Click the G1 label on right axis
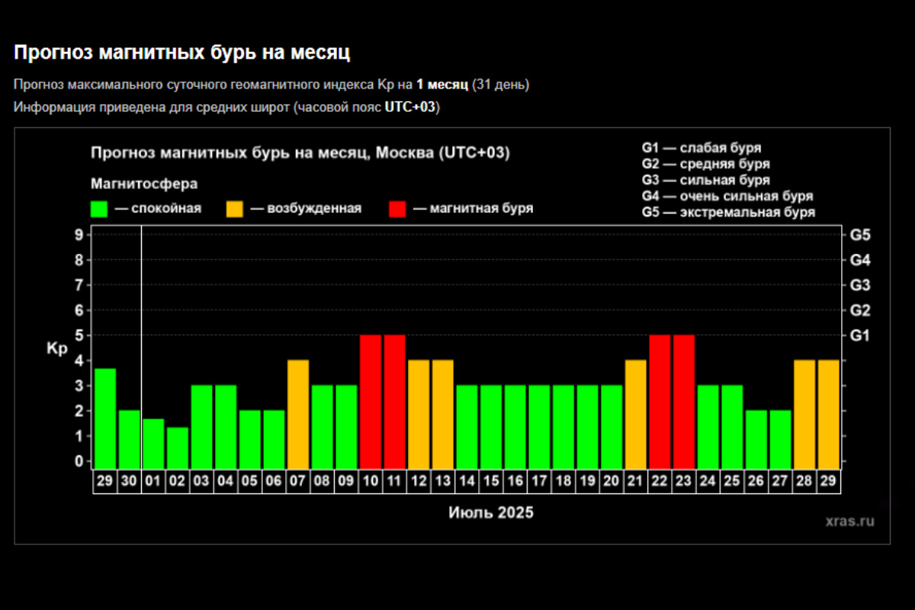This screenshot has width=915, height=610. (861, 335)
